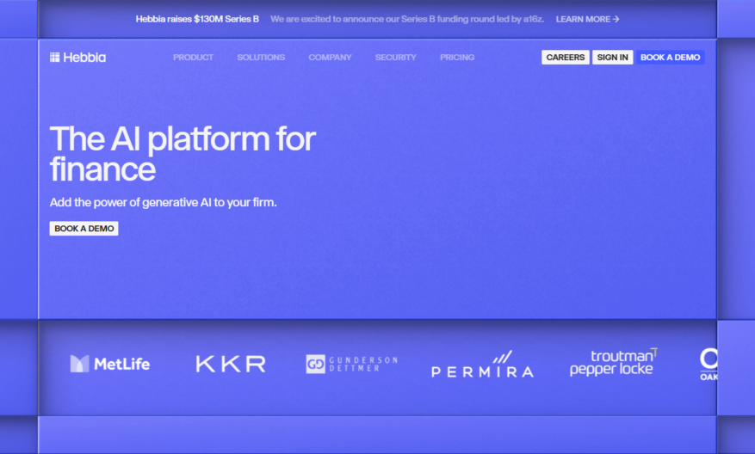This screenshot has height=454, width=755.
Task: Open the Hebbia logo home link
Action: coord(77,58)
